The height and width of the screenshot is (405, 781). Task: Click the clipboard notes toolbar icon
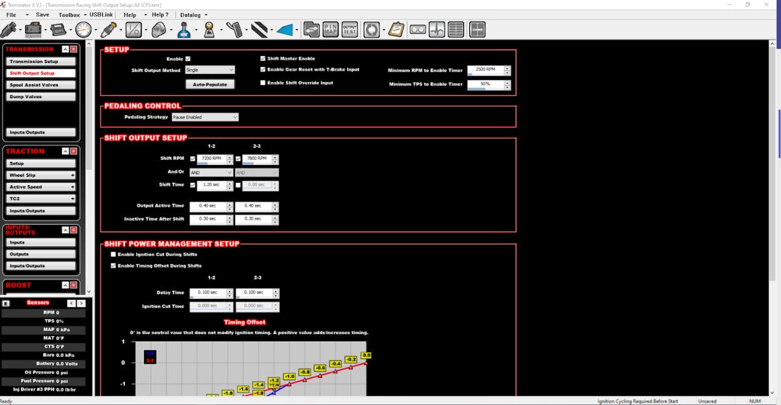[x=396, y=30]
